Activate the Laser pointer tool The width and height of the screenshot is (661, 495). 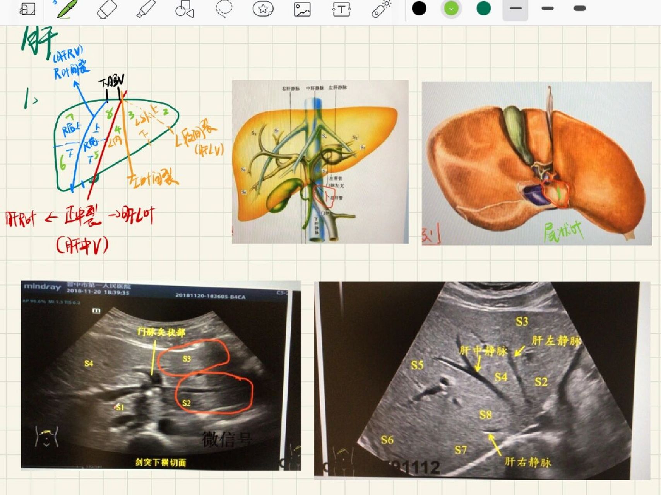[x=381, y=9]
